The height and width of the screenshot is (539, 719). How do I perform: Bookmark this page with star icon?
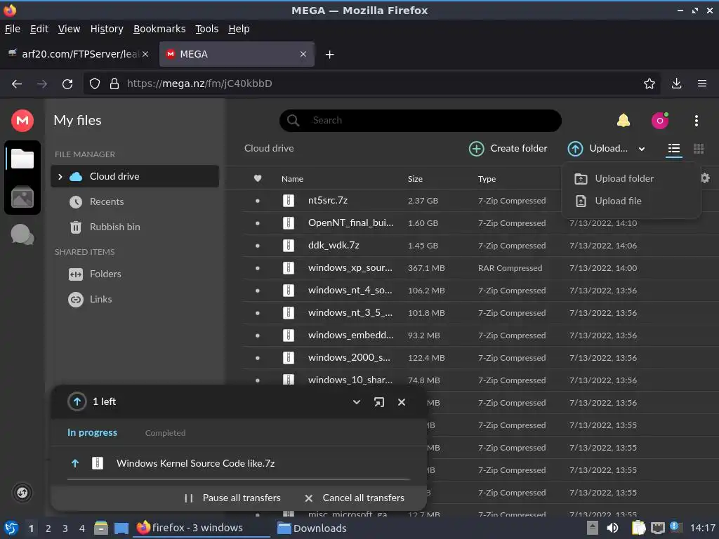[649, 84]
